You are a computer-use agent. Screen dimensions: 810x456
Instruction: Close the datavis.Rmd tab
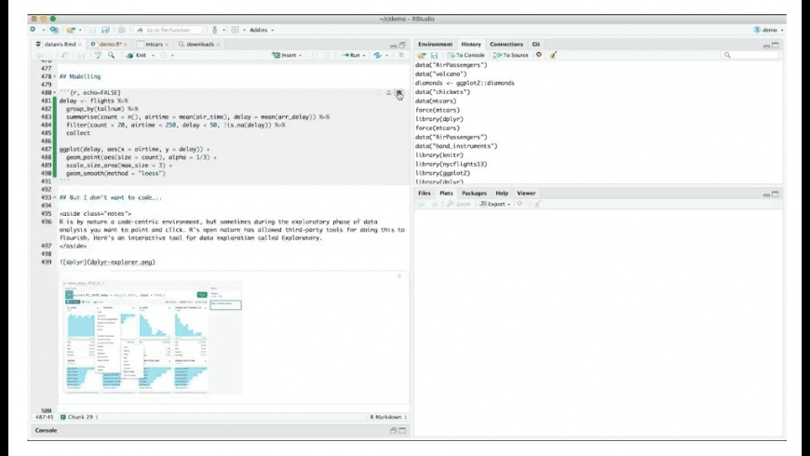pyautogui.click(x=79, y=45)
